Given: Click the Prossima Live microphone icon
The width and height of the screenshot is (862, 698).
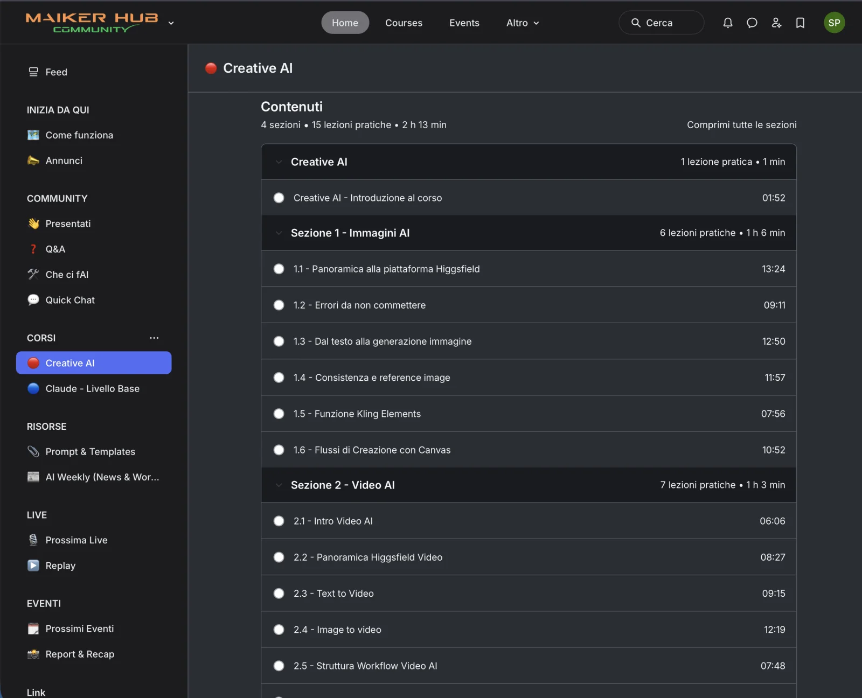Looking at the screenshot, I should [x=33, y=540].
